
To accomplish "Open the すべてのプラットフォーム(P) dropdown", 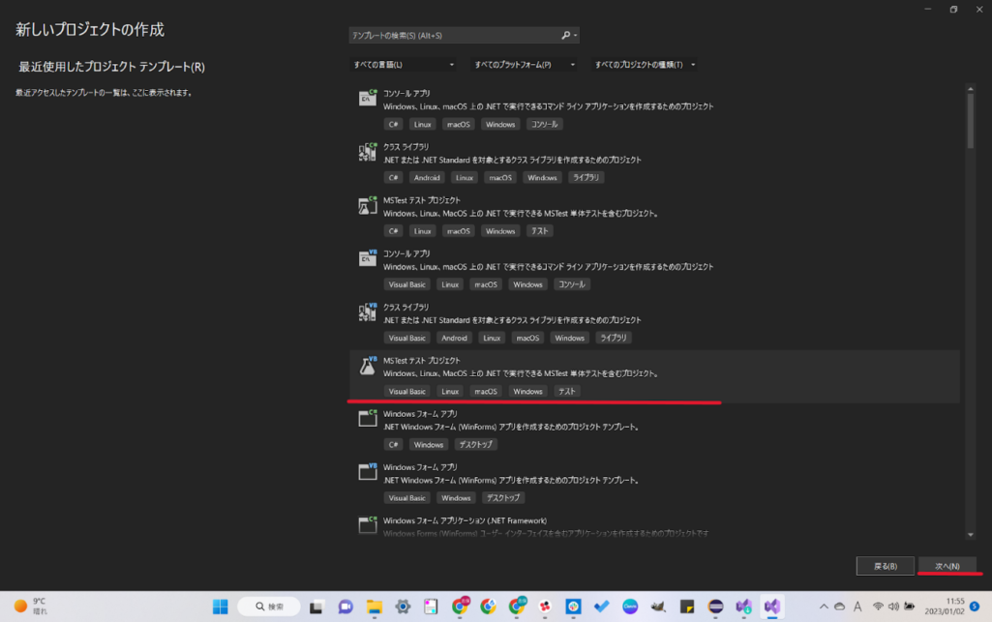I will [524, 65].
